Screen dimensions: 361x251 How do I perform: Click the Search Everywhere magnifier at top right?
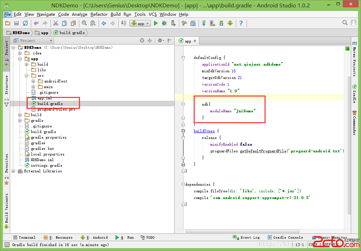(345, 22)
